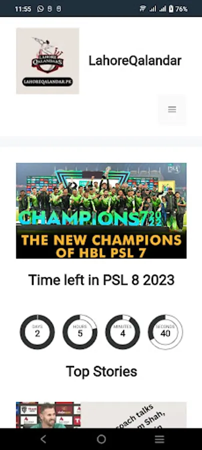Tap the Minutes countdown circle
Screen dimensions: 202x450
123,332
